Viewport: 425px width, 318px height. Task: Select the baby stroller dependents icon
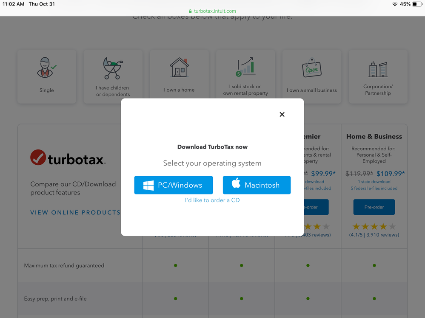click(x=113, y=69)
